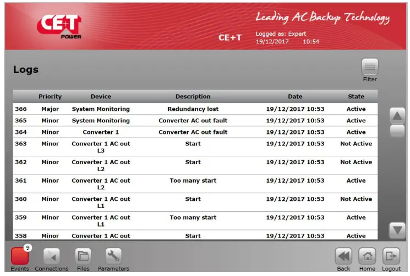Select log number 363
The width and height of the screenshot is (410, 276).
click(21, 144)
